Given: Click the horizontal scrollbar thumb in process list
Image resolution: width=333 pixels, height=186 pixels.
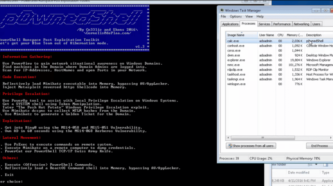Looking at the screenshot, I should click(x=263, y=138).
